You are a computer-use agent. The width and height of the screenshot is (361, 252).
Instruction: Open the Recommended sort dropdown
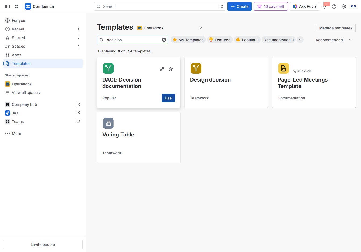(334, 40)
